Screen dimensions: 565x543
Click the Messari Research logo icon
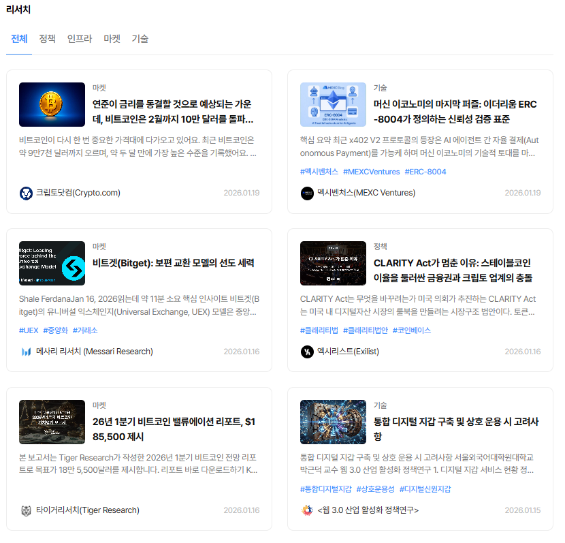(26, 352)
